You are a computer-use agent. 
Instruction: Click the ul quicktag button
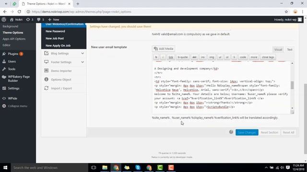220,57
